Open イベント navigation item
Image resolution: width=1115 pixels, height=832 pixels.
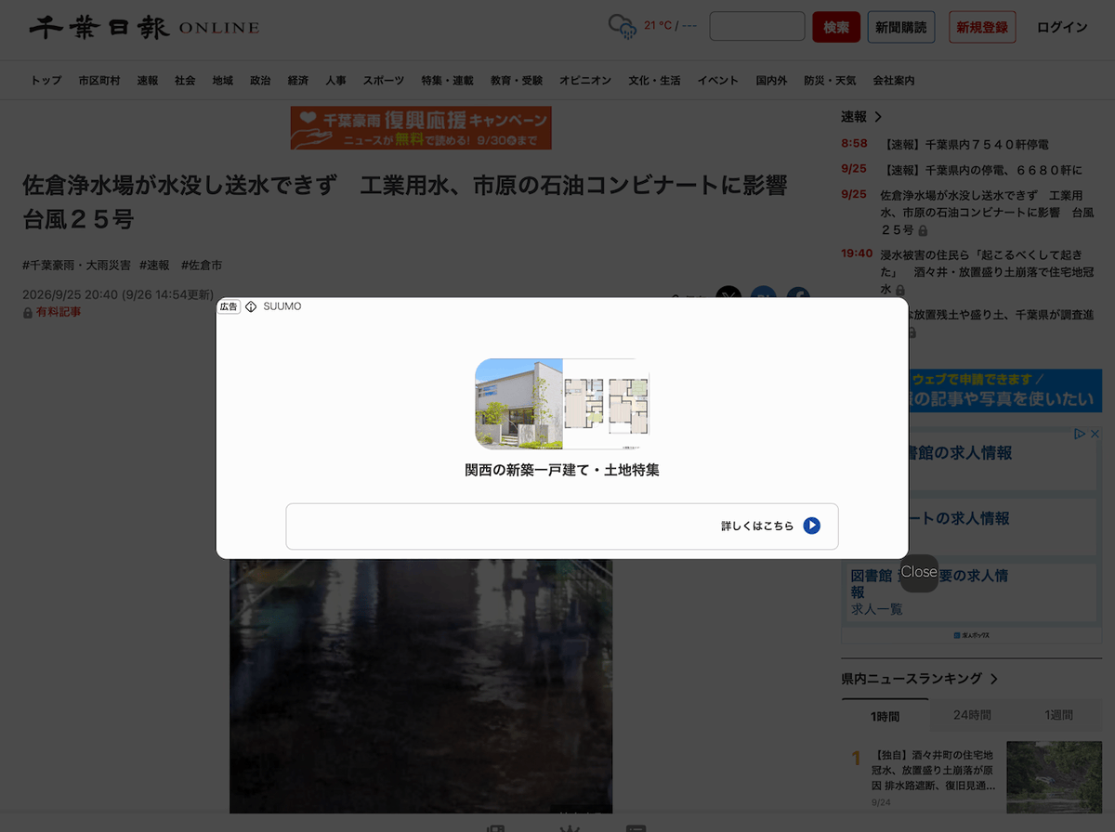pyautogui.click(x=718, y=81)
